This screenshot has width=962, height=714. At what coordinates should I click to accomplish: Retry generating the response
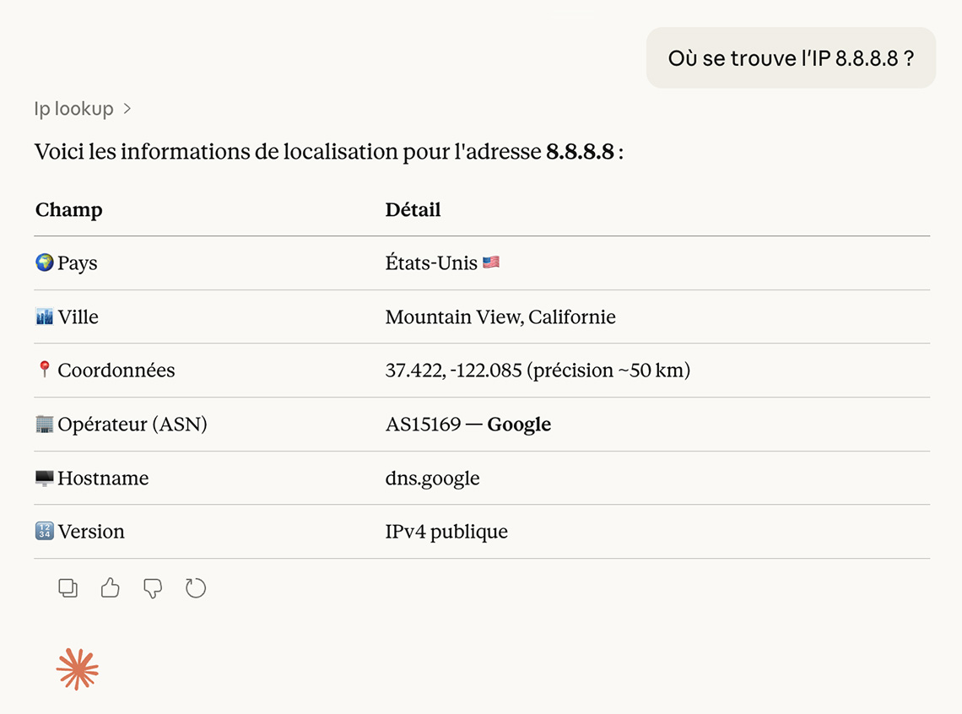click(x=195, y=588)
